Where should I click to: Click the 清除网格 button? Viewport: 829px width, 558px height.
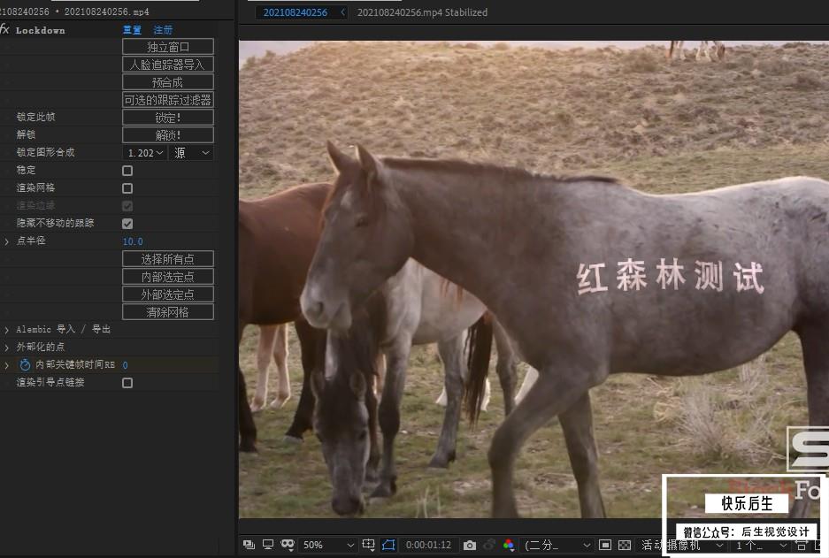coord(168,312)
